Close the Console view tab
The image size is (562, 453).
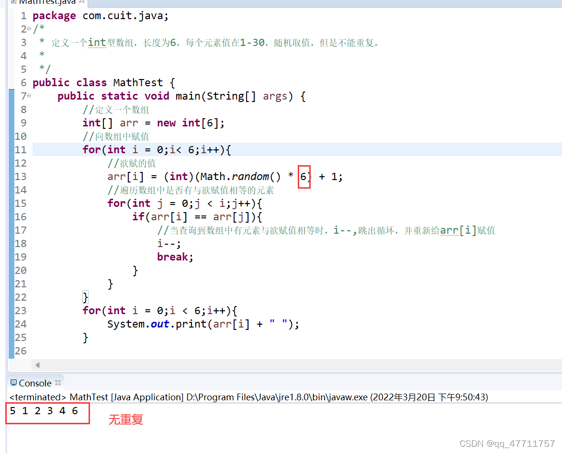[x=58, y=383]
